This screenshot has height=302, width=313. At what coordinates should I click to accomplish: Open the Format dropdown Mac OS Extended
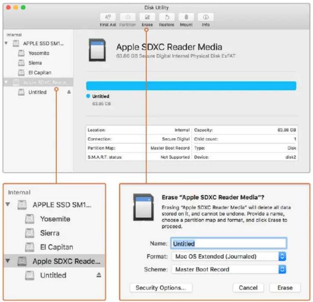(x=229, y=256)
